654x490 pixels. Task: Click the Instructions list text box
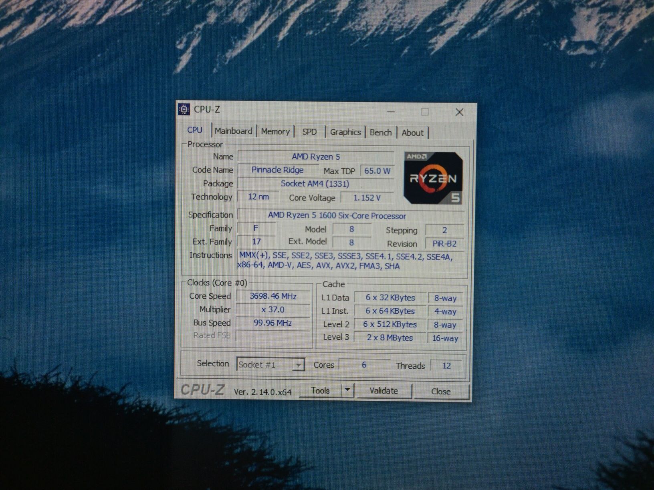click(351, 261)
